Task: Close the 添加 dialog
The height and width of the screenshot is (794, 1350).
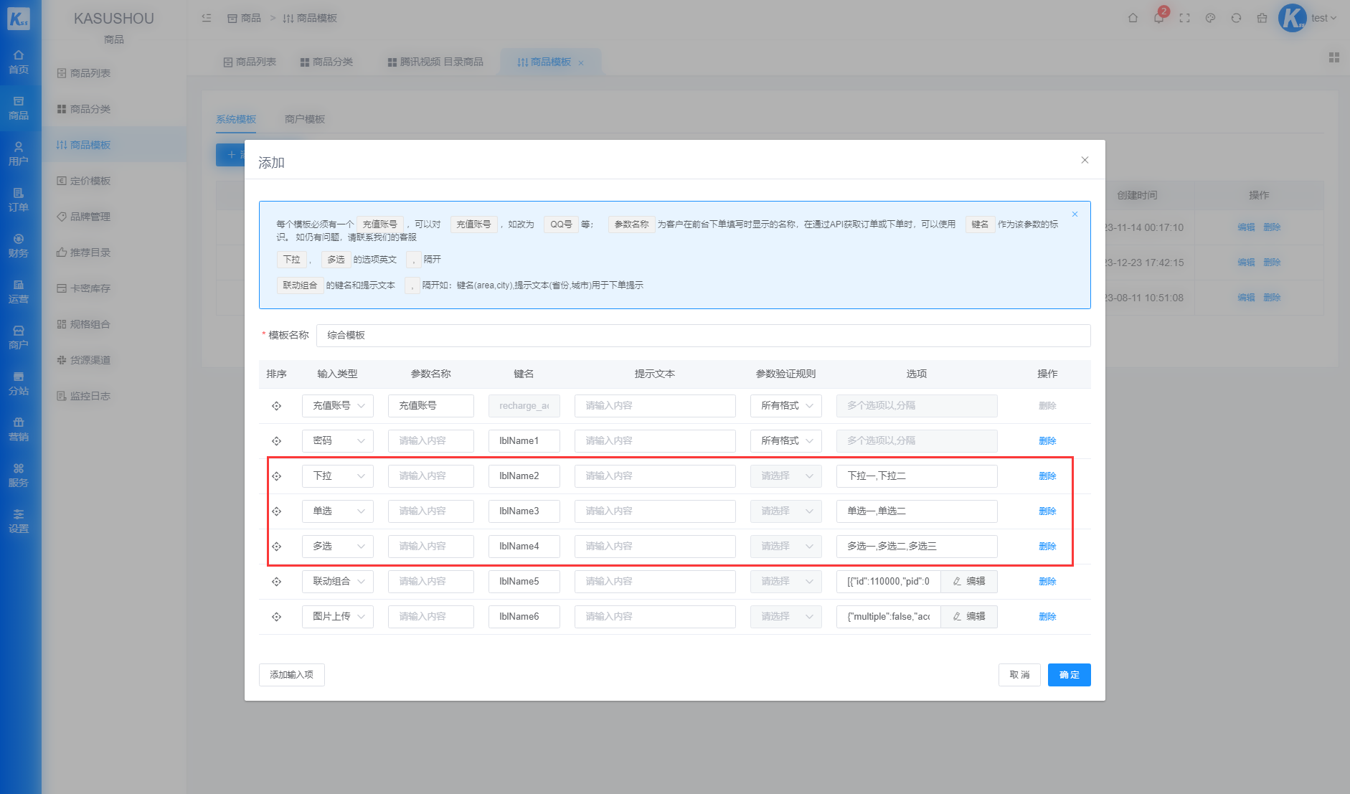Action: (x=1085, y=160)
